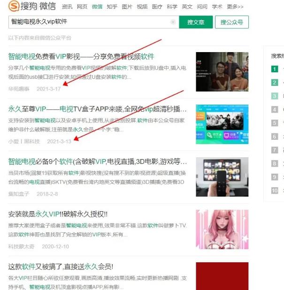Click hot search rank 7 badge

point(275,150)
